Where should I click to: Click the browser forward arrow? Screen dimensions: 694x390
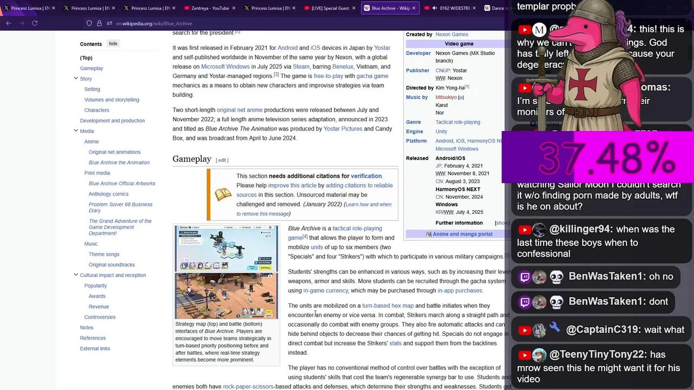pos(22,23)
